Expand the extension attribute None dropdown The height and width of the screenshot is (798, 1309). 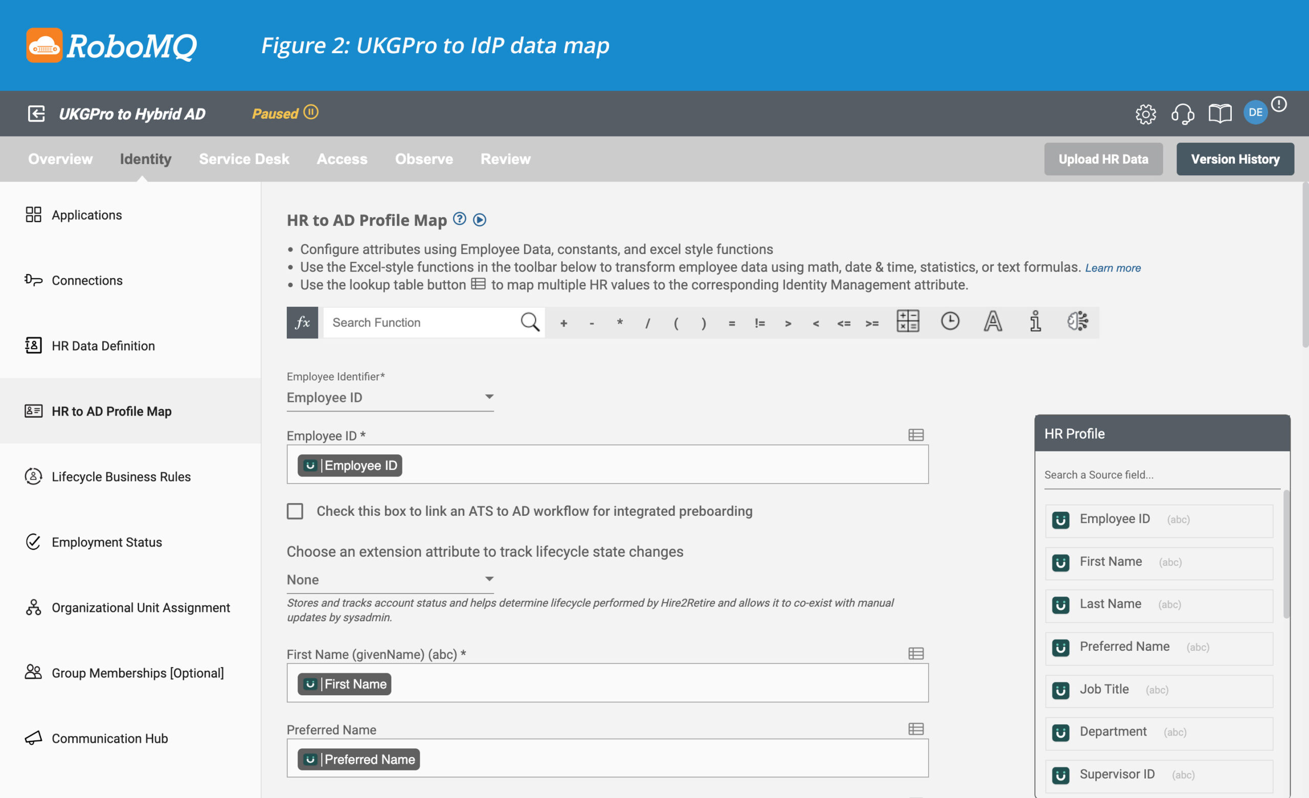click(x=391, y=580)
